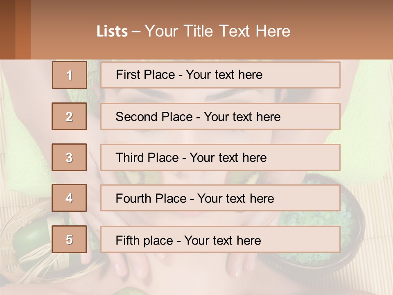Select the number 2 box
This screenshot has height=295, width=393.
click(x=69, y=116)
